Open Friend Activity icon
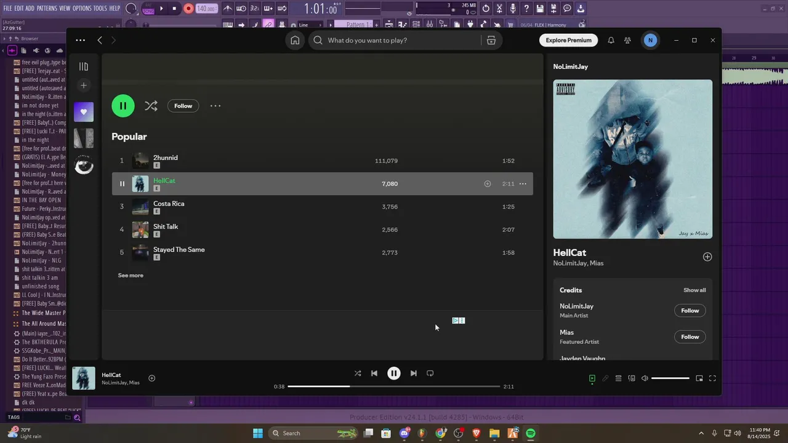 (627, 40)
